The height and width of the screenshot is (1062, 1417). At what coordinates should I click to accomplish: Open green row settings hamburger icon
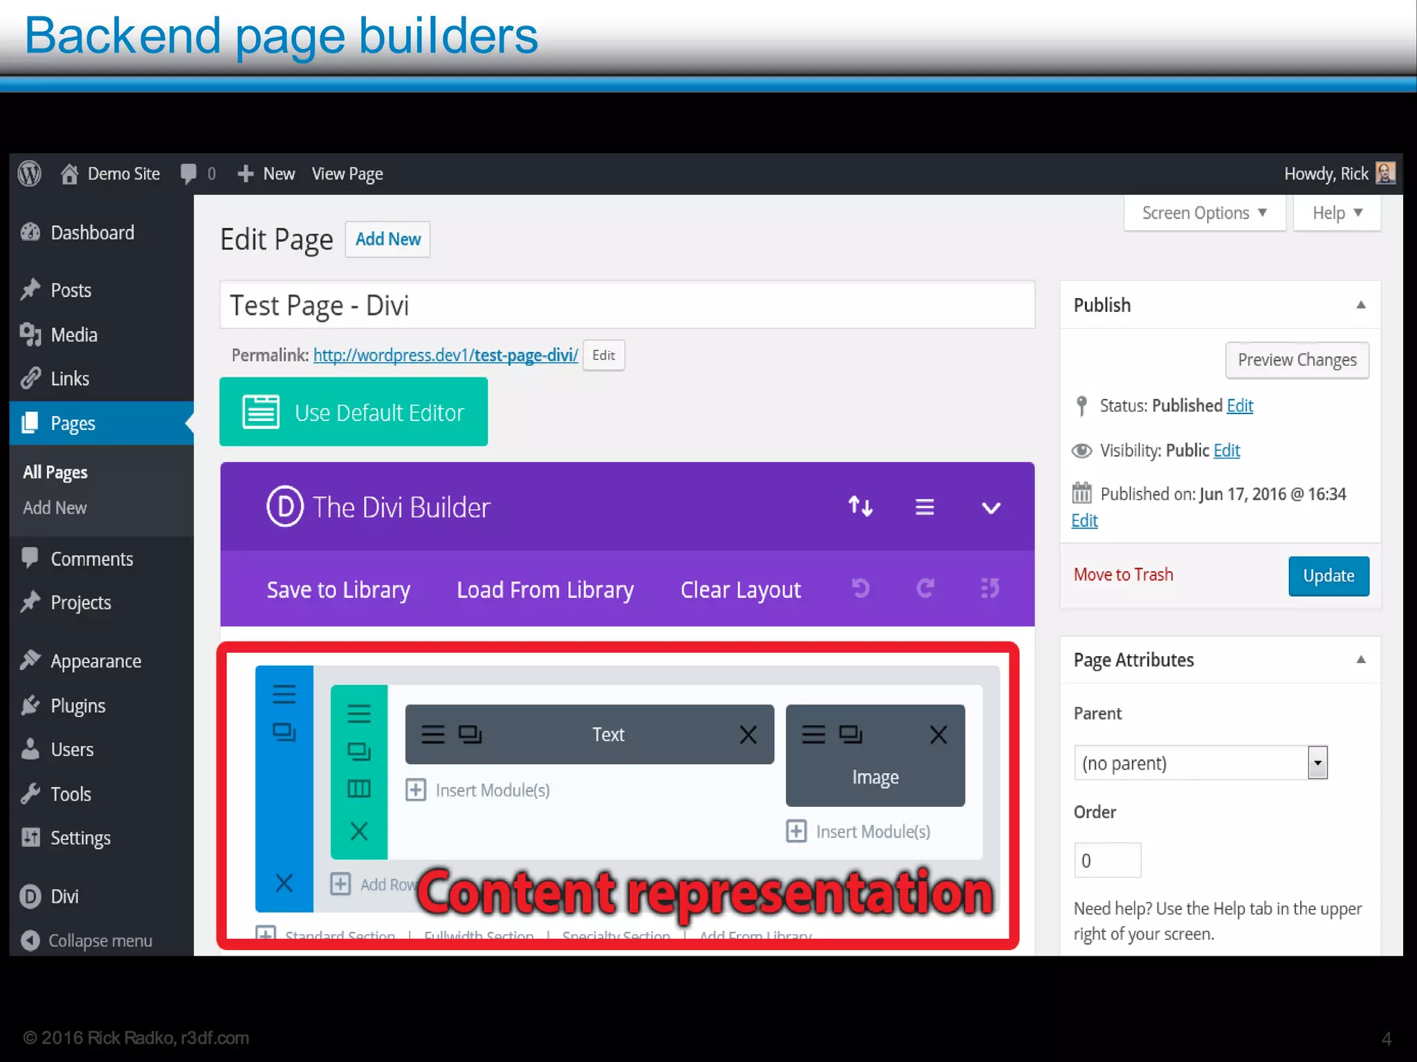point(359,713)
